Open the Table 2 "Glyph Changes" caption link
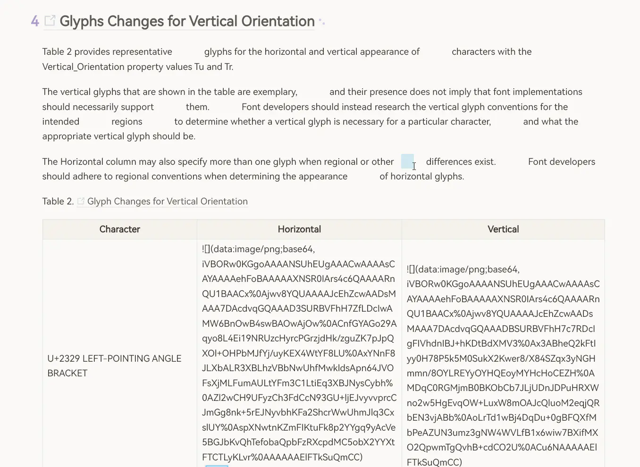The width and height of the screenshot is (640, 467). coord(167,202)
